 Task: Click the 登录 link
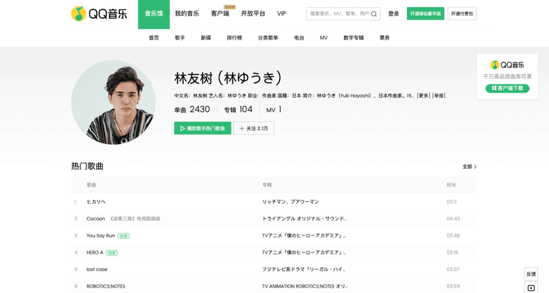[393, 14]
